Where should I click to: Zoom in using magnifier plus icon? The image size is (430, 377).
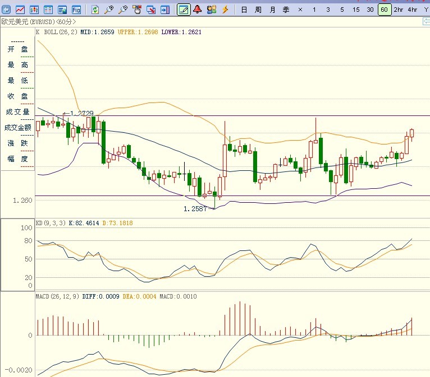109,10
